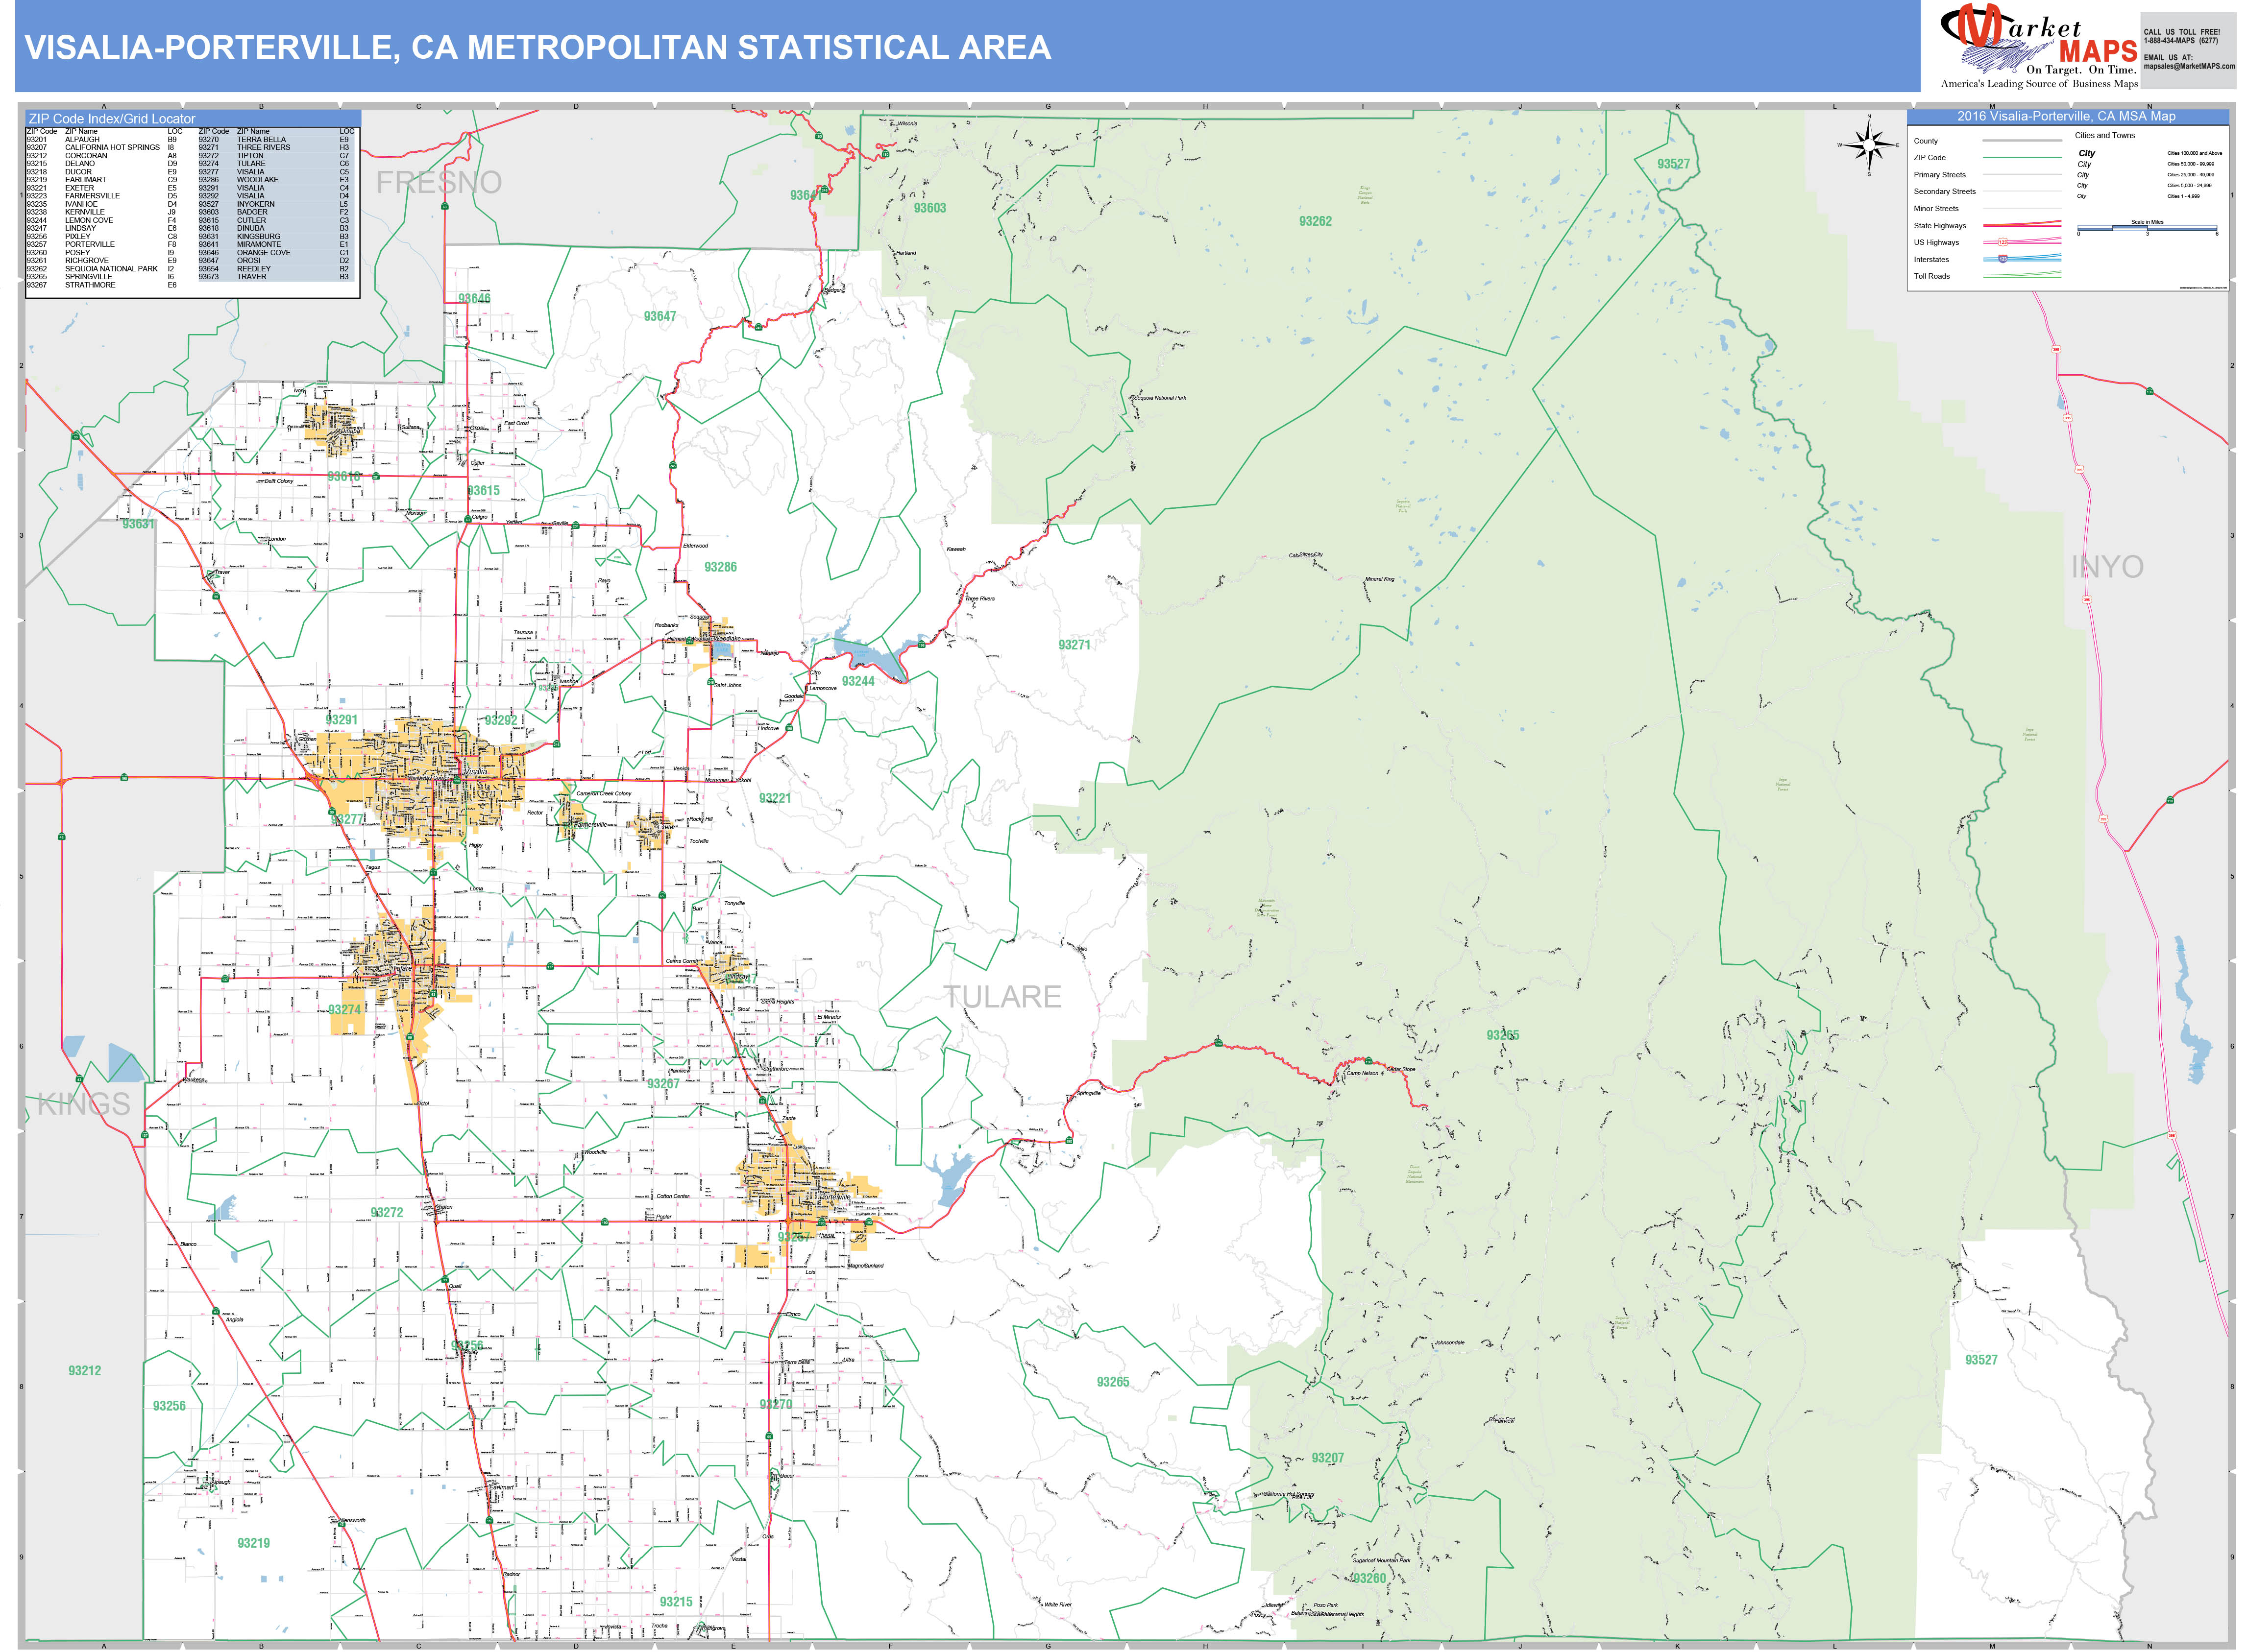Click the PORTERVILLE F8 entry in the ZIP index
This screenshot has height=1652, width=2247.
point(90,244)
